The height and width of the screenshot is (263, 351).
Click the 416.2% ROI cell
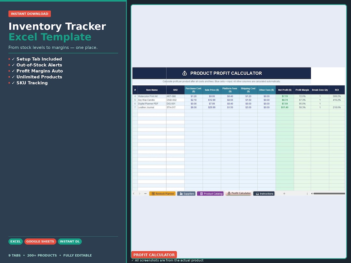pyautogui.click(x=337, y=100)
